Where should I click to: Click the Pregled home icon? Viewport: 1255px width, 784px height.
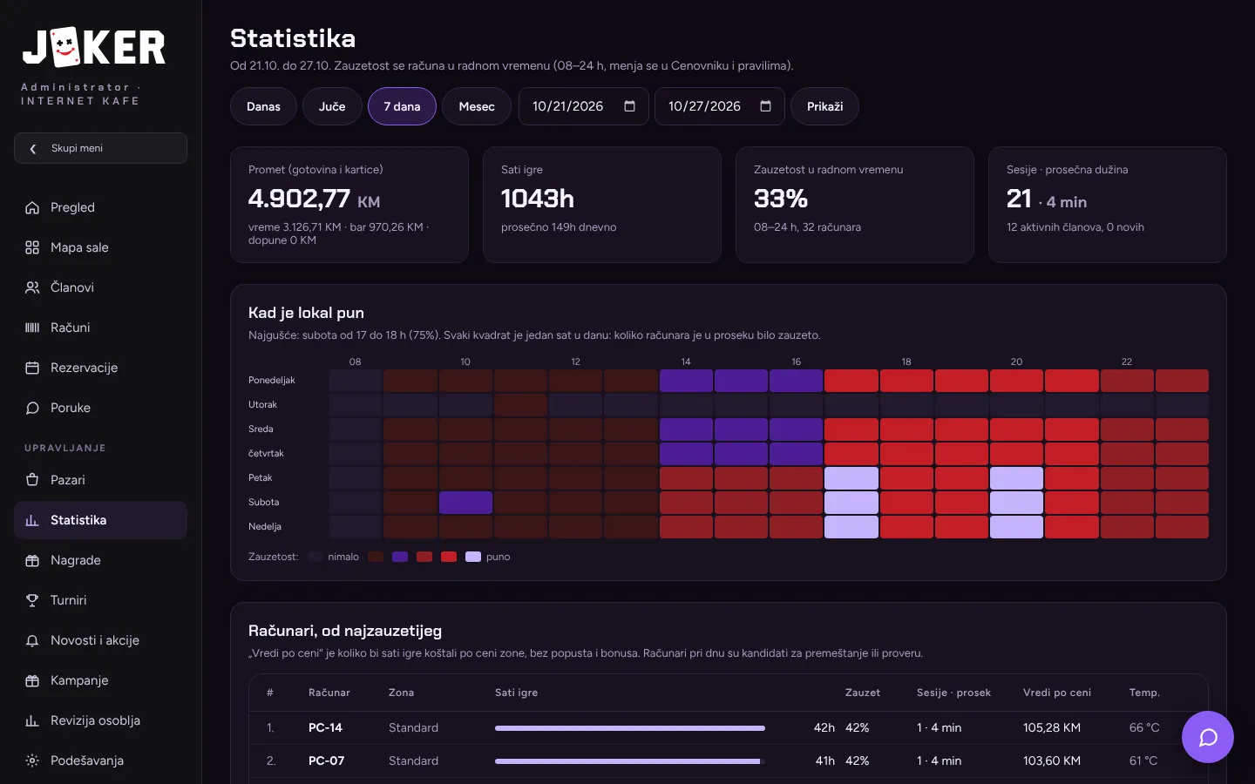[x=32, y=207]
